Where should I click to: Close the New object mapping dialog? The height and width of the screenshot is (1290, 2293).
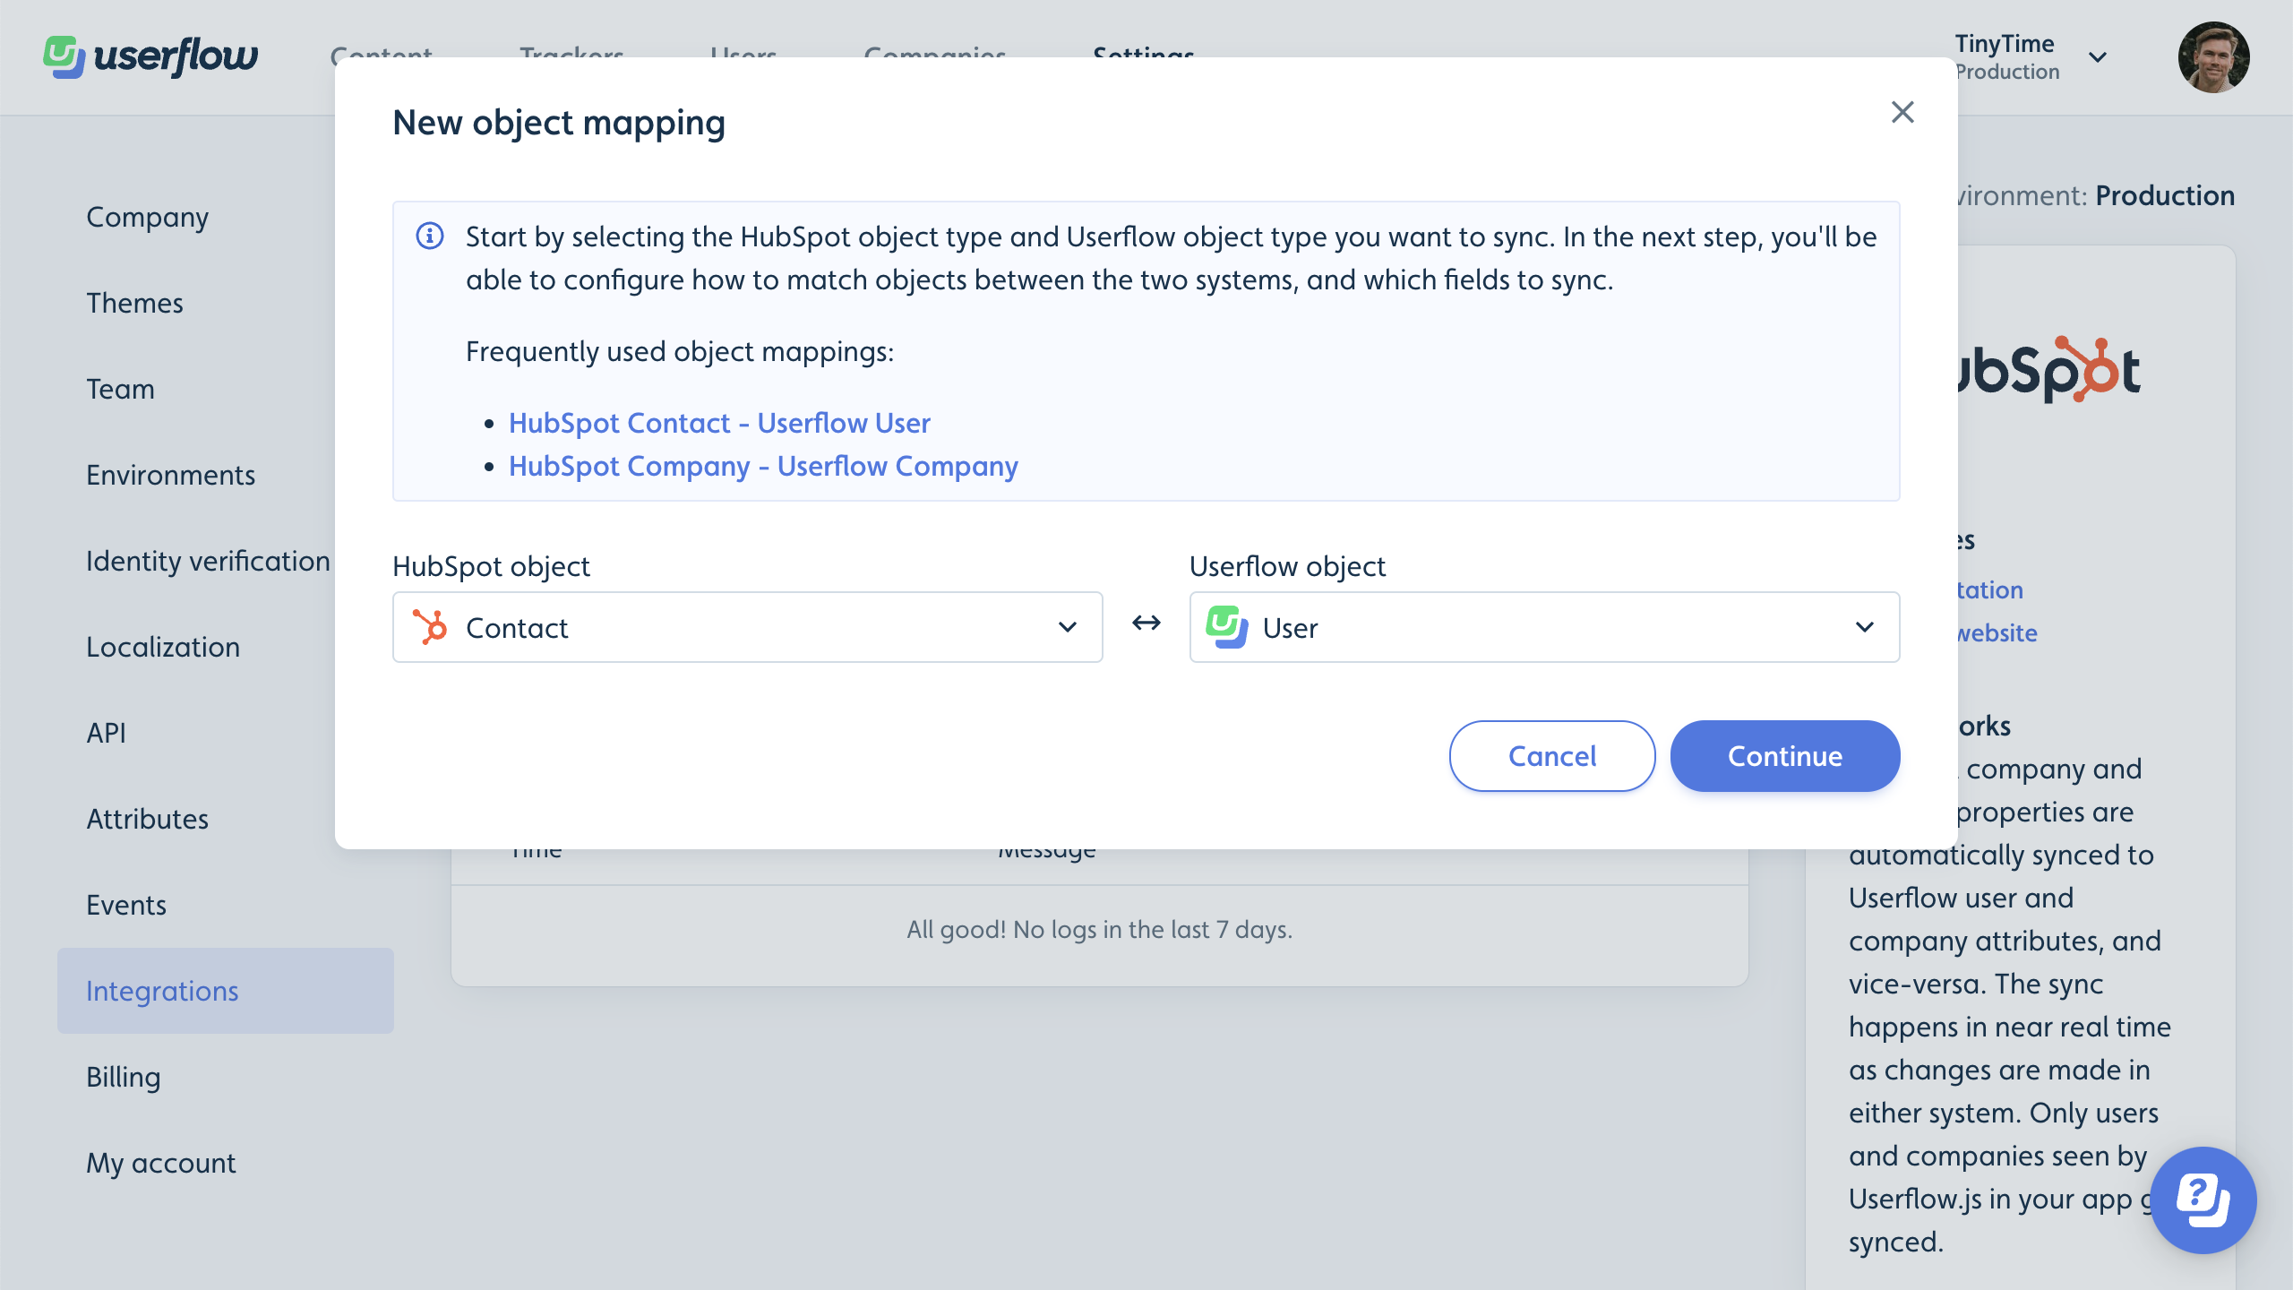pos(1902,112)
